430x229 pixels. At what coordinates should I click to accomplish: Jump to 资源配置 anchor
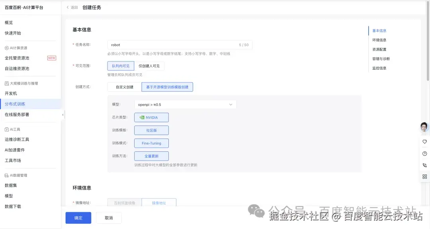tap(379, 49)
